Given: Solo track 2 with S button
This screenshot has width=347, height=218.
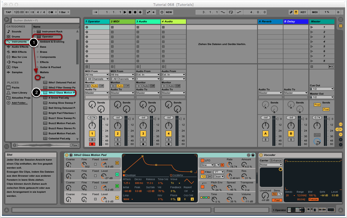Looking at the screenshot, I should pyautogui.click(x=118, y=139).
